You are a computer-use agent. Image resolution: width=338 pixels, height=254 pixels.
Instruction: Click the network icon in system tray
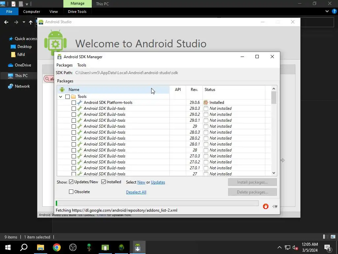pos(287,247)
